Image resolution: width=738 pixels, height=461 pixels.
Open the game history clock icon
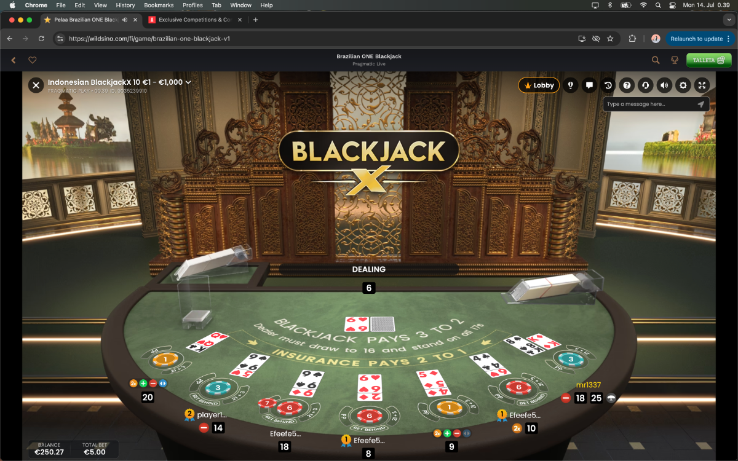(608, 85)
